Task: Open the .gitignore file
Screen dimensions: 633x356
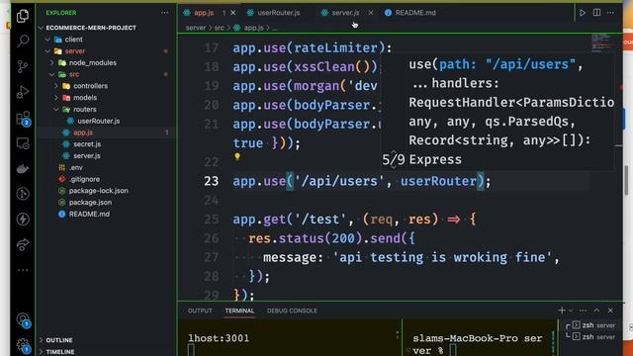Action: coord(107,179)
